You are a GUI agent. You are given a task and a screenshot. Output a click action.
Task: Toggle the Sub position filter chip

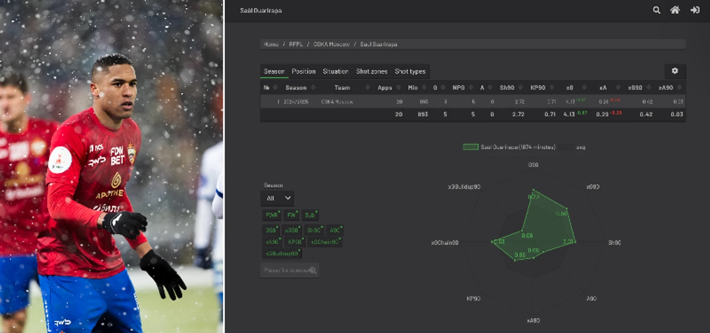pyautogui.click(x=310, y=215)
